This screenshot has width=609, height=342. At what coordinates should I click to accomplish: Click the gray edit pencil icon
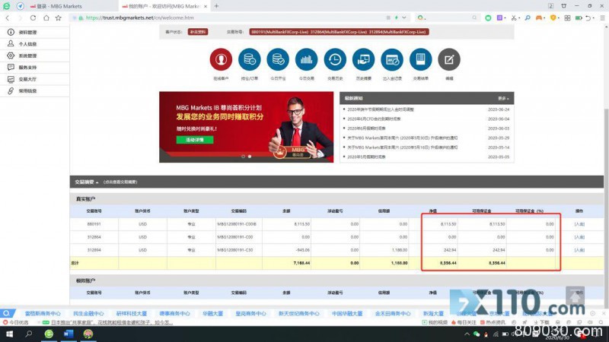click(449, 59)
